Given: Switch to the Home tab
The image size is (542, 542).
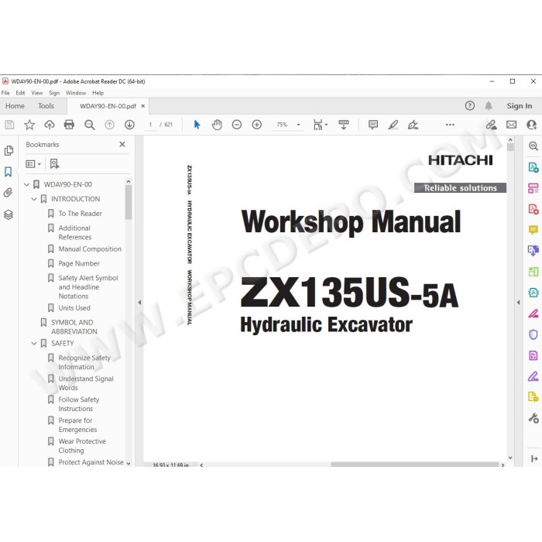Looking at the screenshot, I should pyautogui.click(x=15, y=106).
